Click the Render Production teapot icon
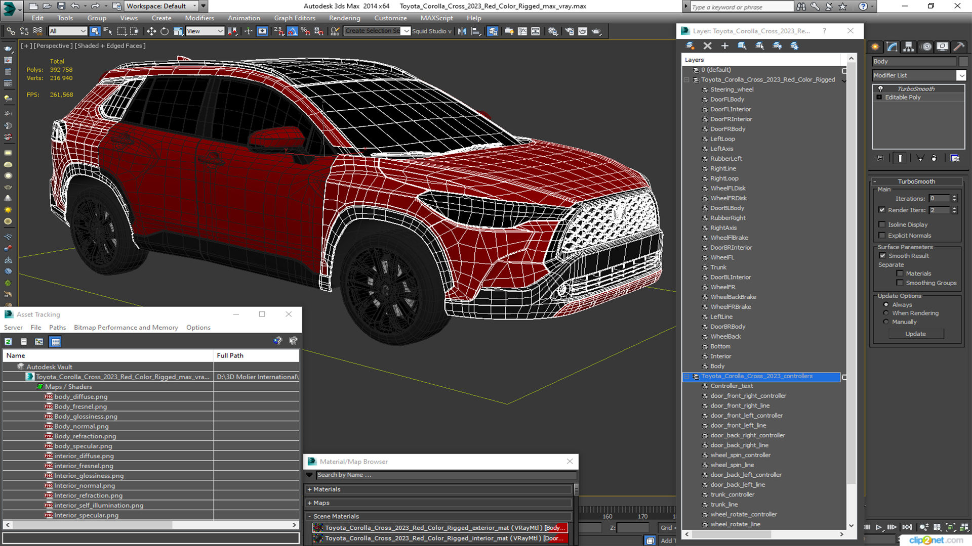The height and width of the screenshot is (546, 972). [x=596, y=31]
